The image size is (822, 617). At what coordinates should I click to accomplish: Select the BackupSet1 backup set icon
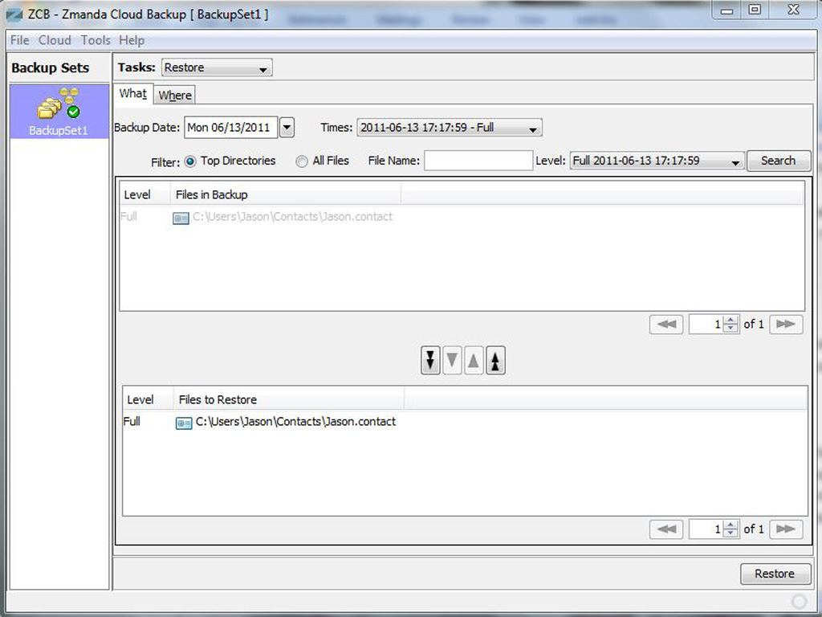coord(59,111)
